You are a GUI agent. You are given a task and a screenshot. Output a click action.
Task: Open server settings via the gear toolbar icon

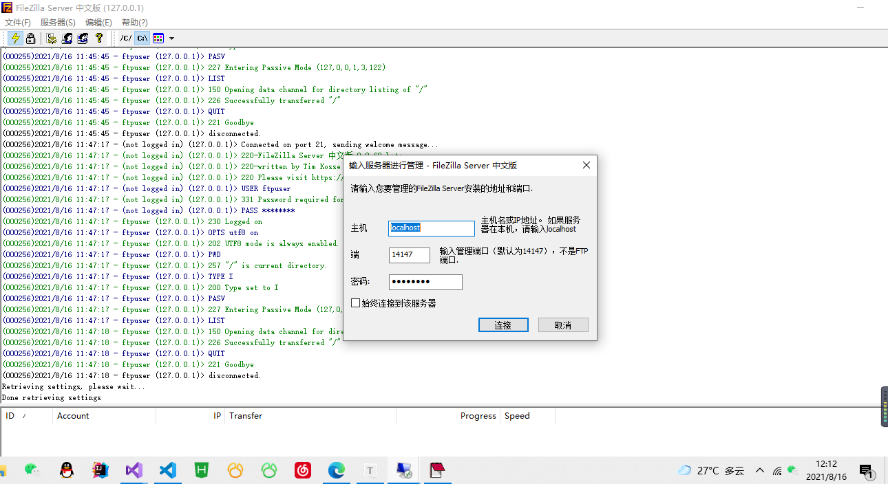(52, 38)
